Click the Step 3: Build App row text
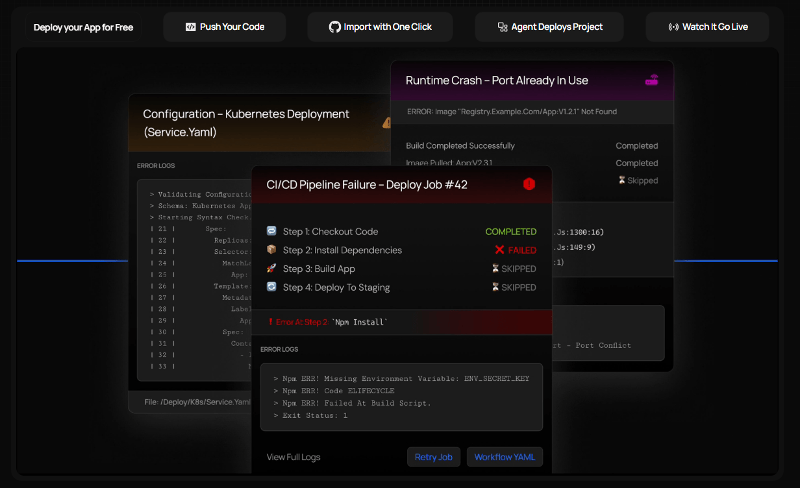This screenshot has height=488, width=800. (319, 269)
